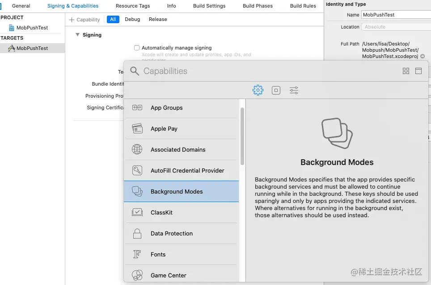This screenshot has height=285, width=431.
Task: Click the AutoFill Credential Provider key icon
Action: (x=137, y=170)
